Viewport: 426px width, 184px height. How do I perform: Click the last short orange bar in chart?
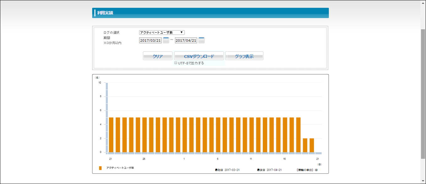[x=312, y=145]
